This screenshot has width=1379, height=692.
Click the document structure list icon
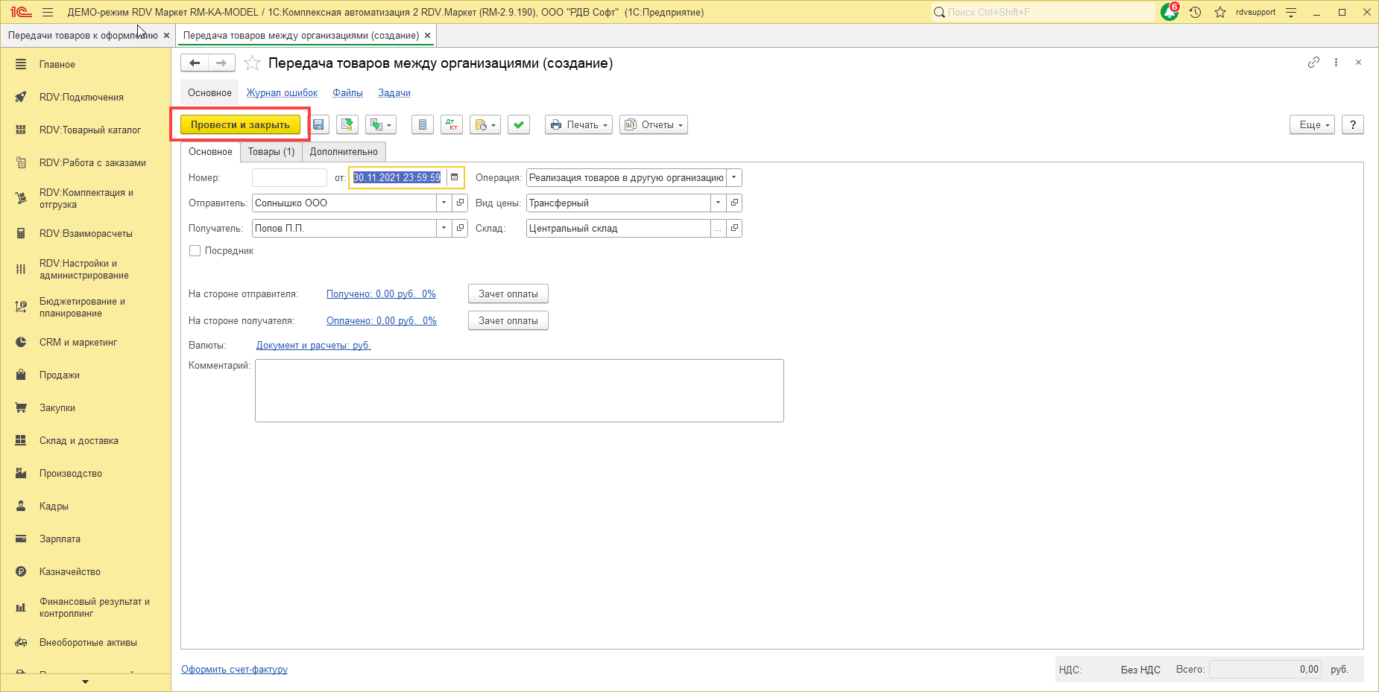(x=423, y=125)
